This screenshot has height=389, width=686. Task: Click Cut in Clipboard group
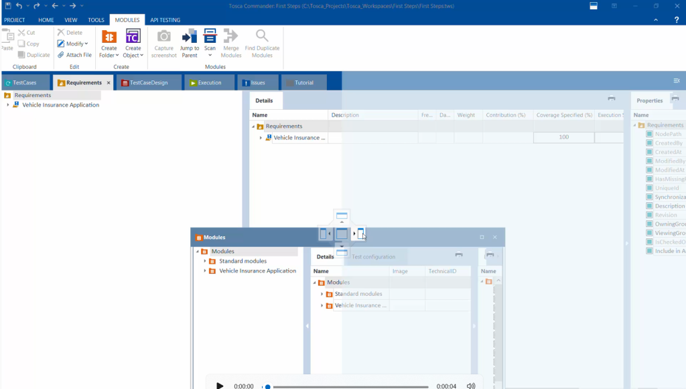[x=26, y=32]
